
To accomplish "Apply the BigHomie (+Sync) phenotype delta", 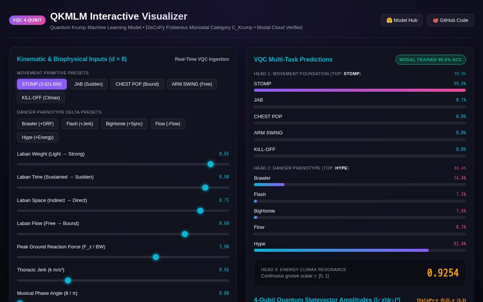I will point(124,124).
